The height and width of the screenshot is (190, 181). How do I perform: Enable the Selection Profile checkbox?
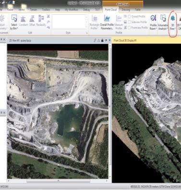tap(129, 22)
